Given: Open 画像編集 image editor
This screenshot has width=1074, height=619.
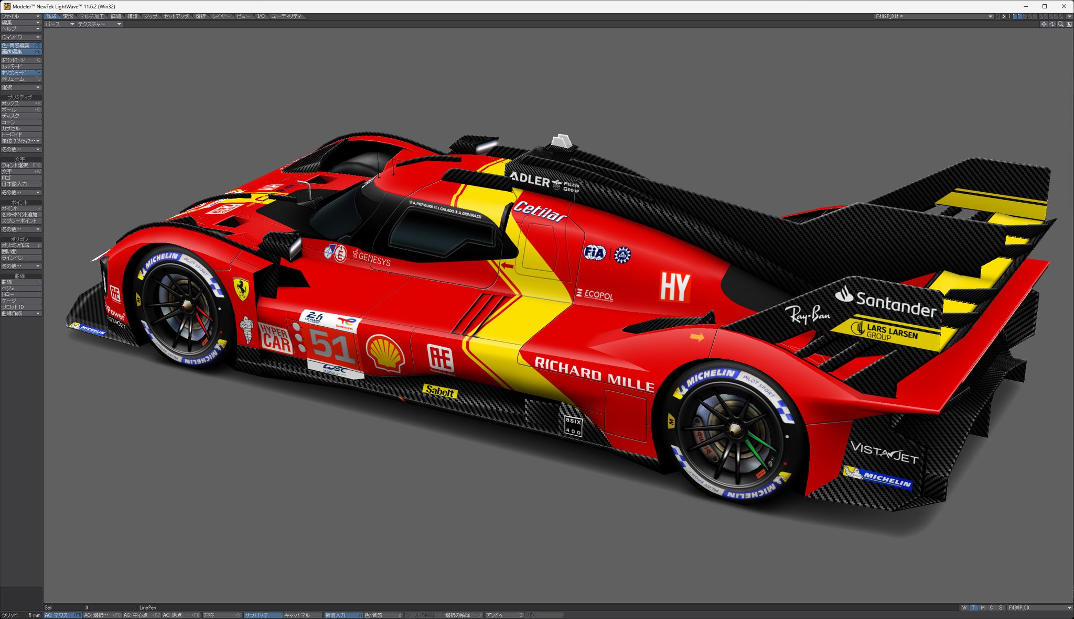Looking at the screenshot, I should [21, 52].
